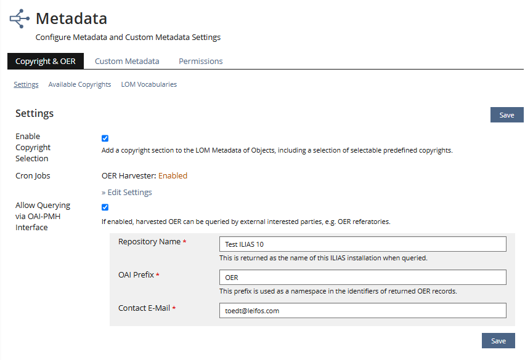525x360 pixels.
Task: Click the Metadata share-nodes icon
Action: (19, 18)
